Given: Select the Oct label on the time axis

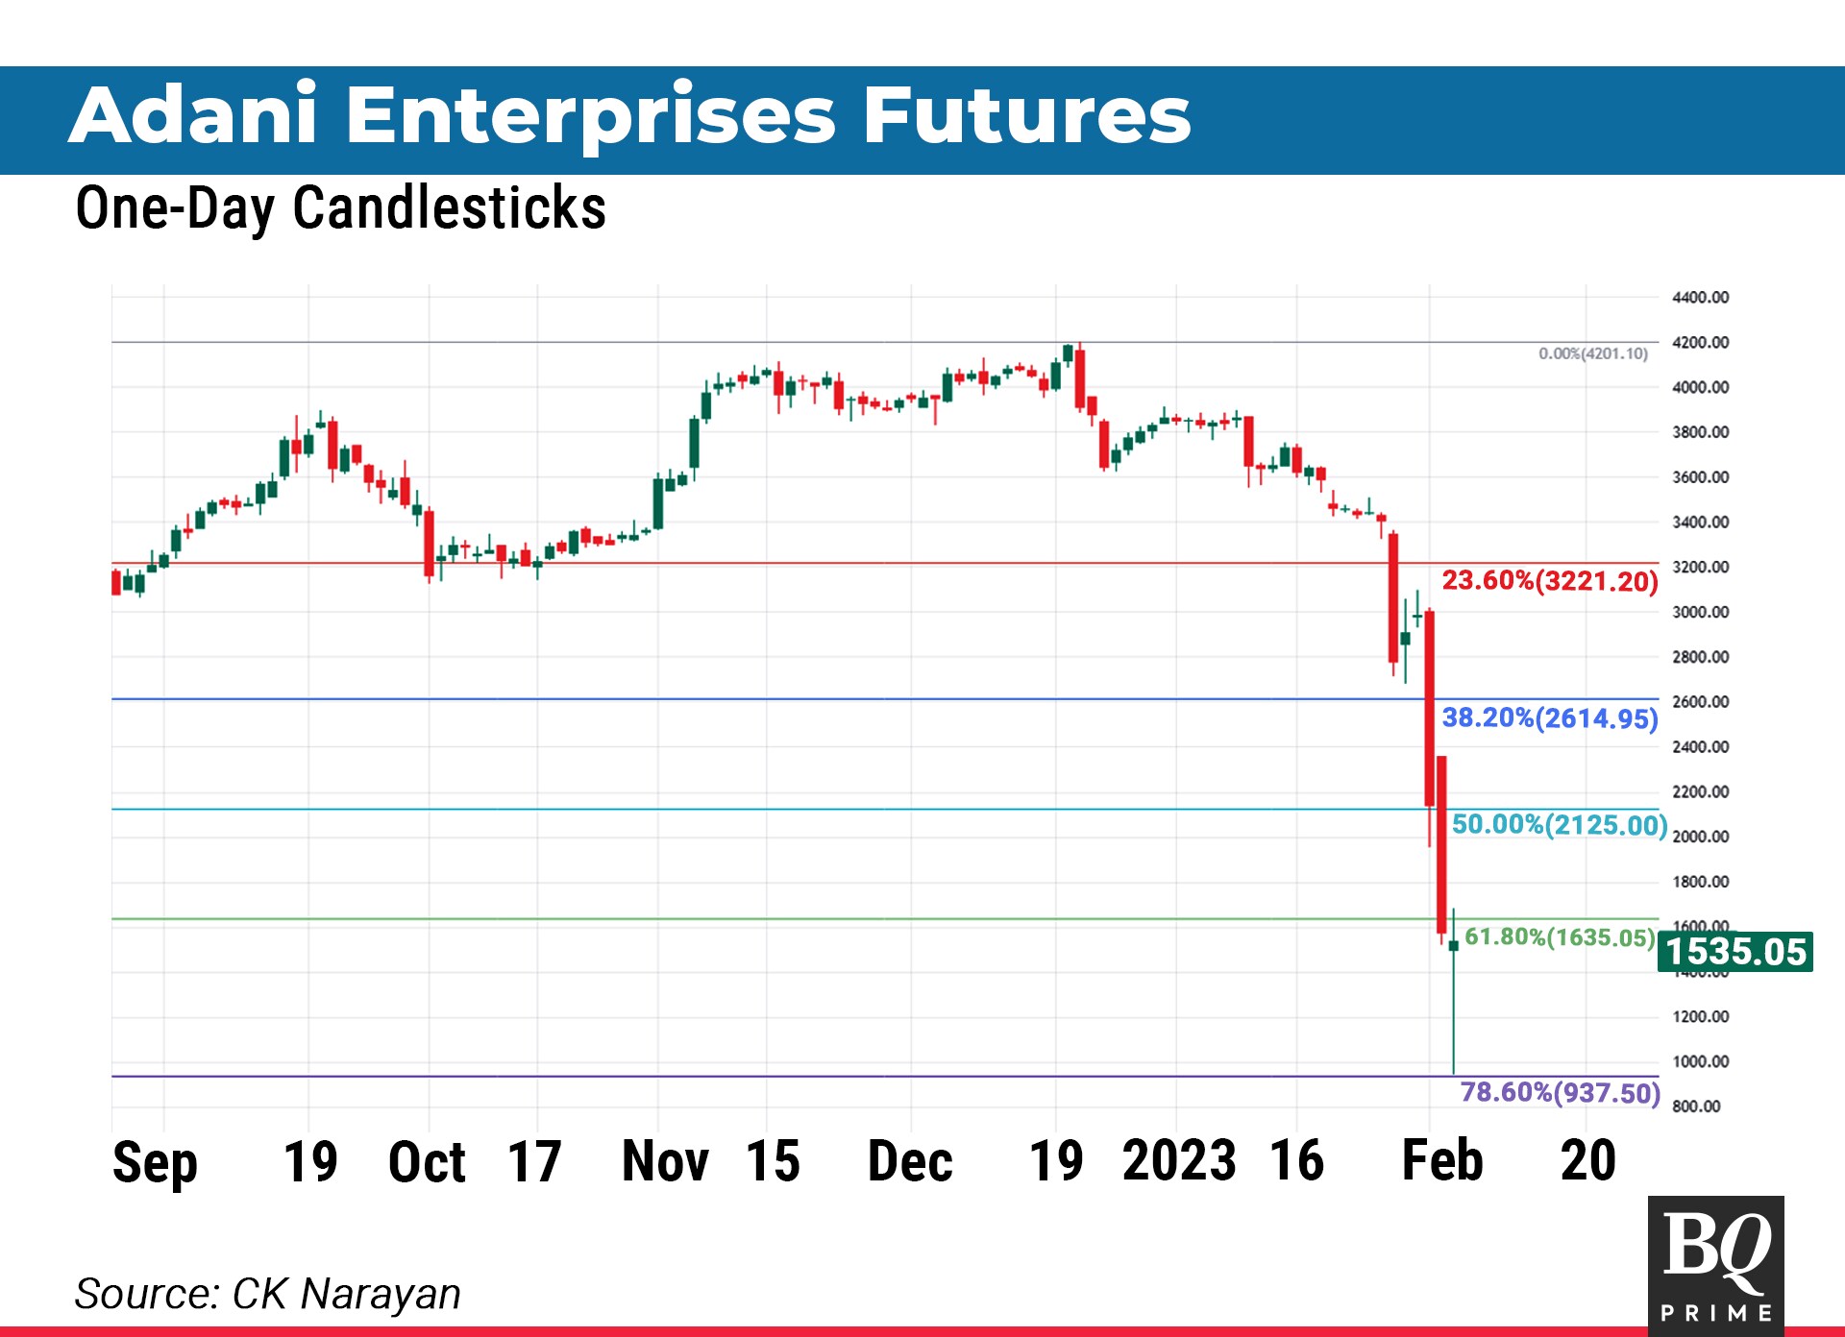Looking at the screenshot, I should 427,1162.
